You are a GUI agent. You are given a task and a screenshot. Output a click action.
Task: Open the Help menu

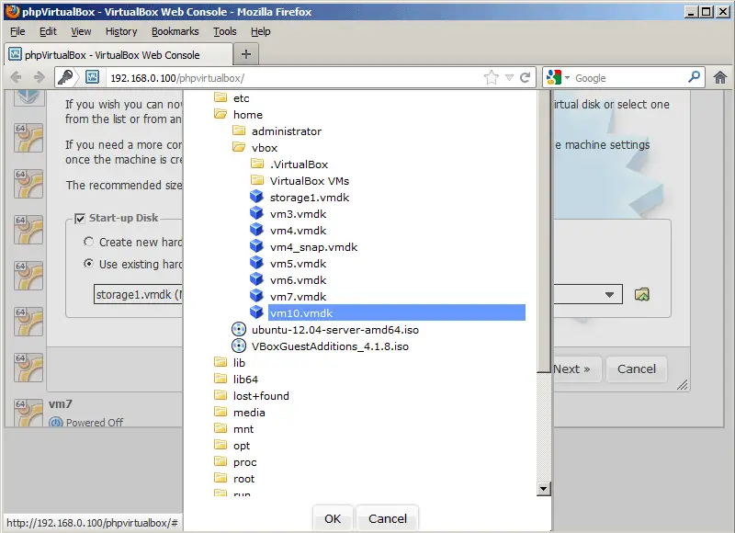[261, 31]
